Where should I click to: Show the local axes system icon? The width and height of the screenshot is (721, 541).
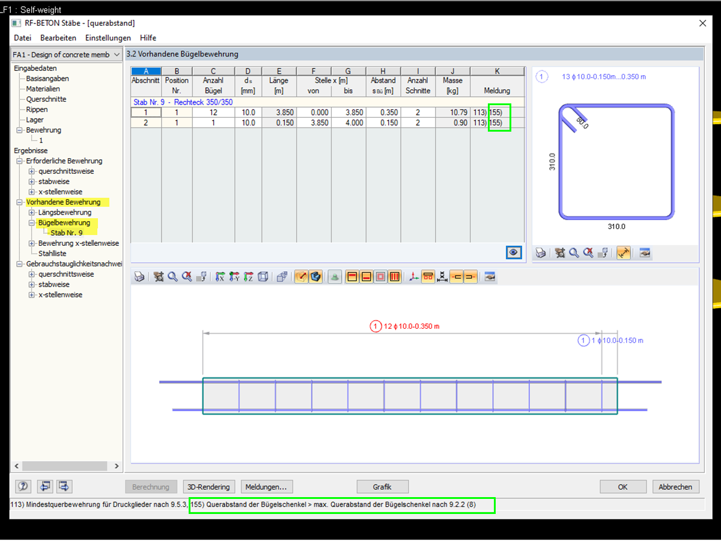pyautogui.click(x=413, y=277)
